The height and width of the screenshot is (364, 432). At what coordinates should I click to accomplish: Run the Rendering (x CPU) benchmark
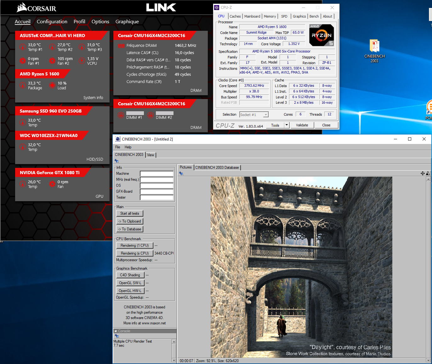point(135,253)
